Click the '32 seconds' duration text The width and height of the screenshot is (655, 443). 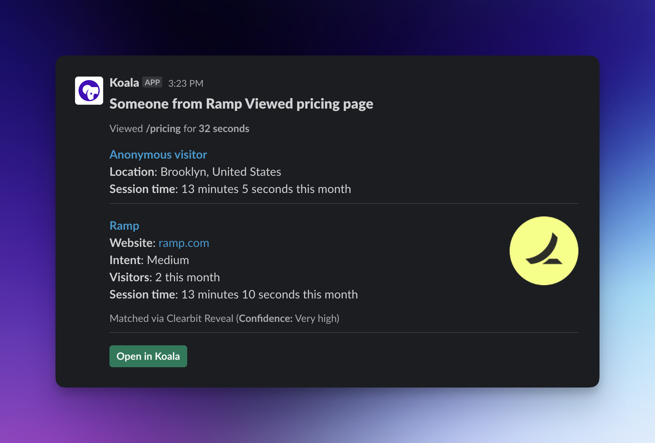tap(224, 129)
